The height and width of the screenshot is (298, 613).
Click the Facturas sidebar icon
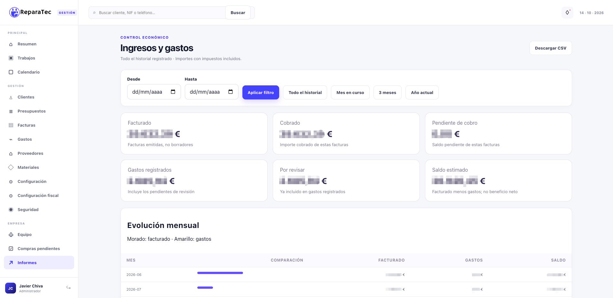pos(11,125)
